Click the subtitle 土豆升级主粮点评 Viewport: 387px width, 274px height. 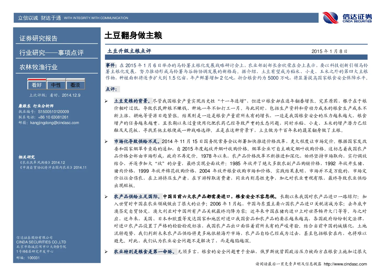pos(129,51)
